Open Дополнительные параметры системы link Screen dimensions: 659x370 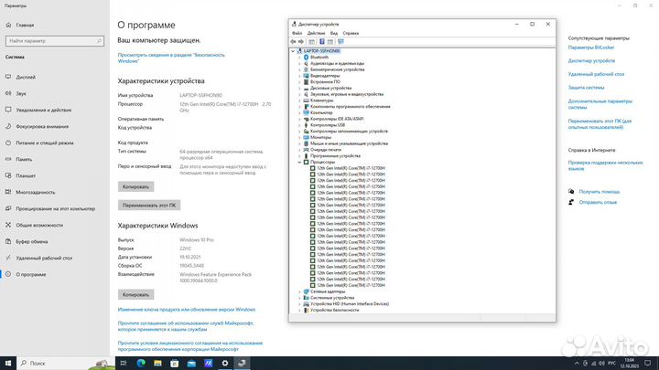pos(600,104)
